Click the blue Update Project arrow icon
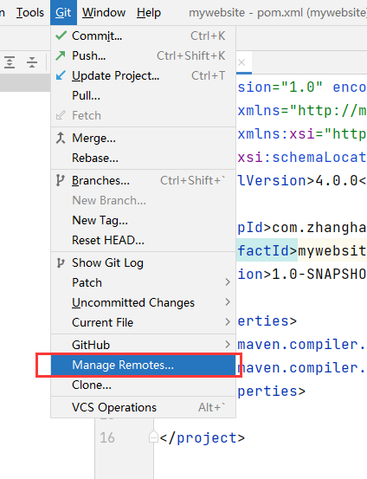367x479 pixels. 61,75
